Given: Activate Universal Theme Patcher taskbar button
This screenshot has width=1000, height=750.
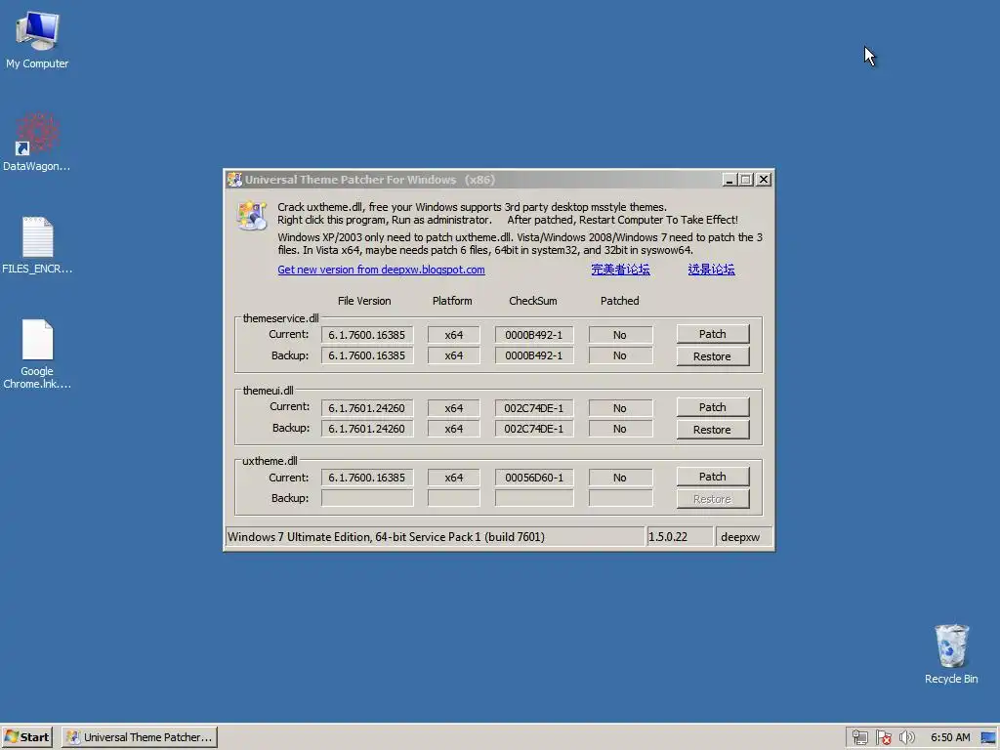Looking at the screenshot, I should 140,737.
